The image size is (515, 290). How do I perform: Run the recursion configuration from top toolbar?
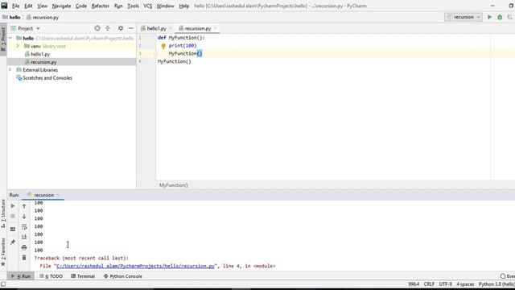(489, 17)
